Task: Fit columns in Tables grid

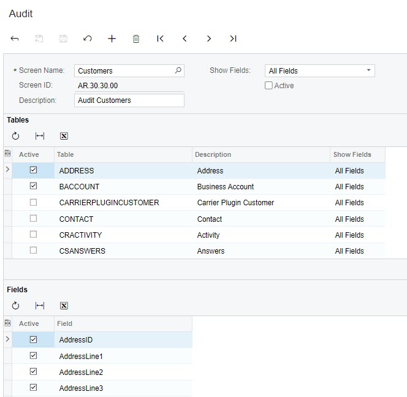Action: pyautogui.click(x=40, y=136)
